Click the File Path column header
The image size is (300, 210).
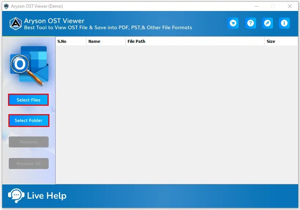click(195, 41)
